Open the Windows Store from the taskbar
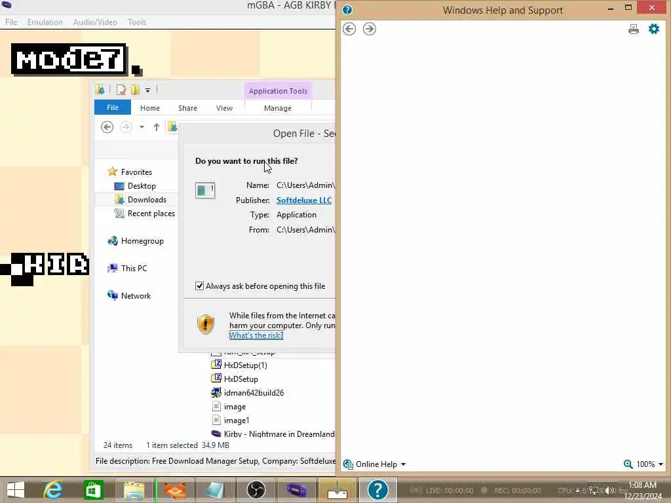Viewport: 671px width, 503px height. [x=93, y=490]
